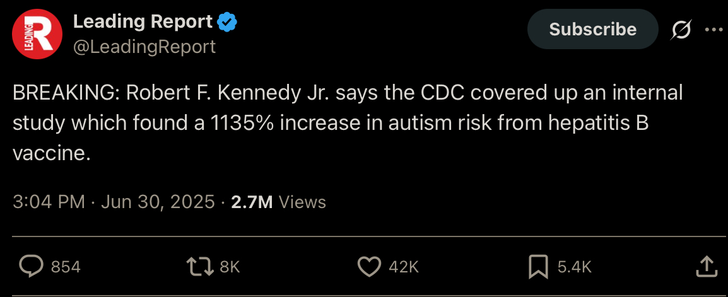The image size is (728, 297).
Task: Click the blue verified checkmark badge
Action: [228, 22]
